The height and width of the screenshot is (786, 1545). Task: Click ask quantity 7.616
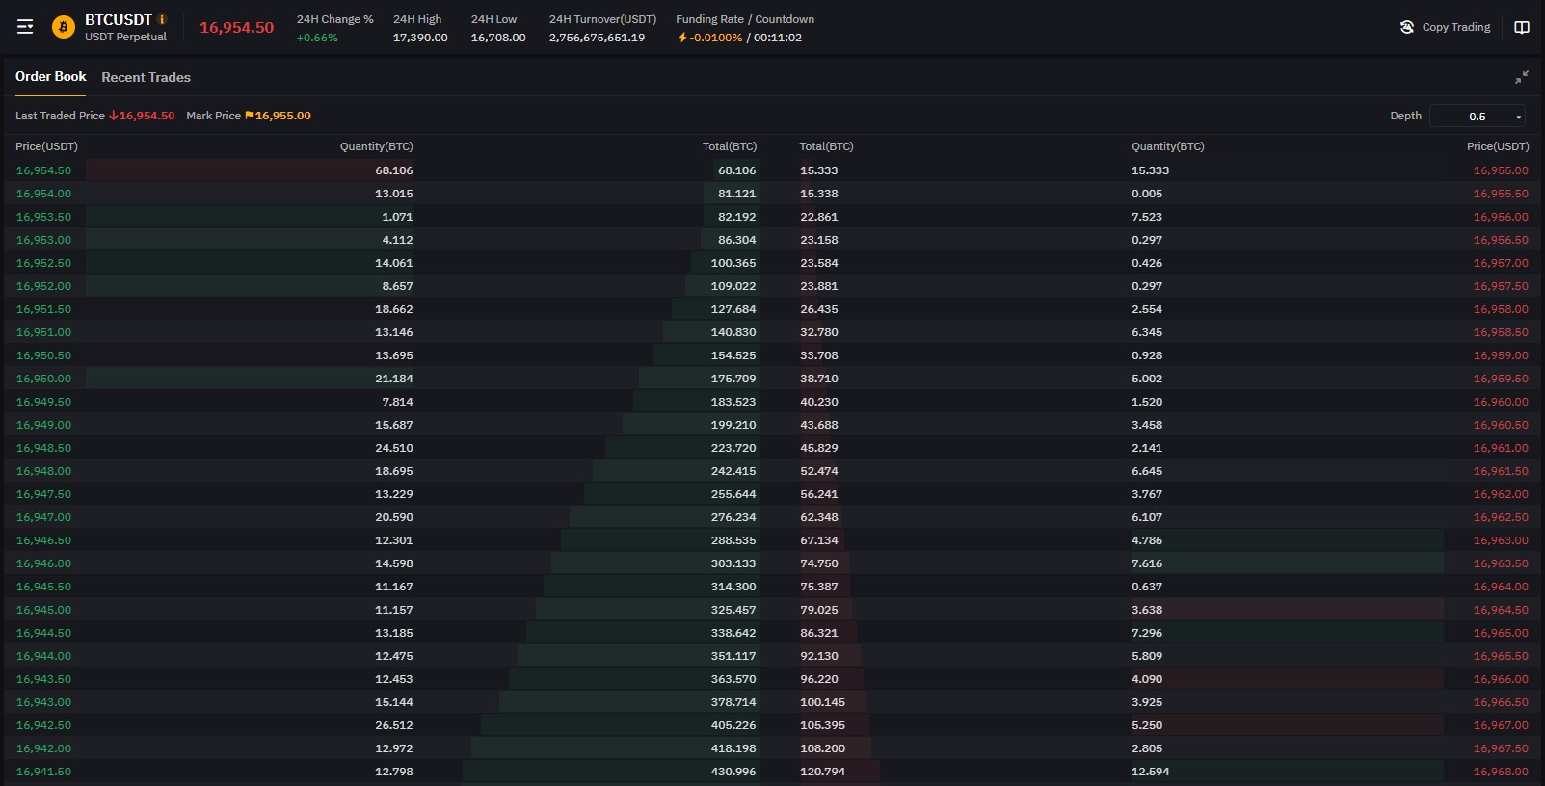1147,563
